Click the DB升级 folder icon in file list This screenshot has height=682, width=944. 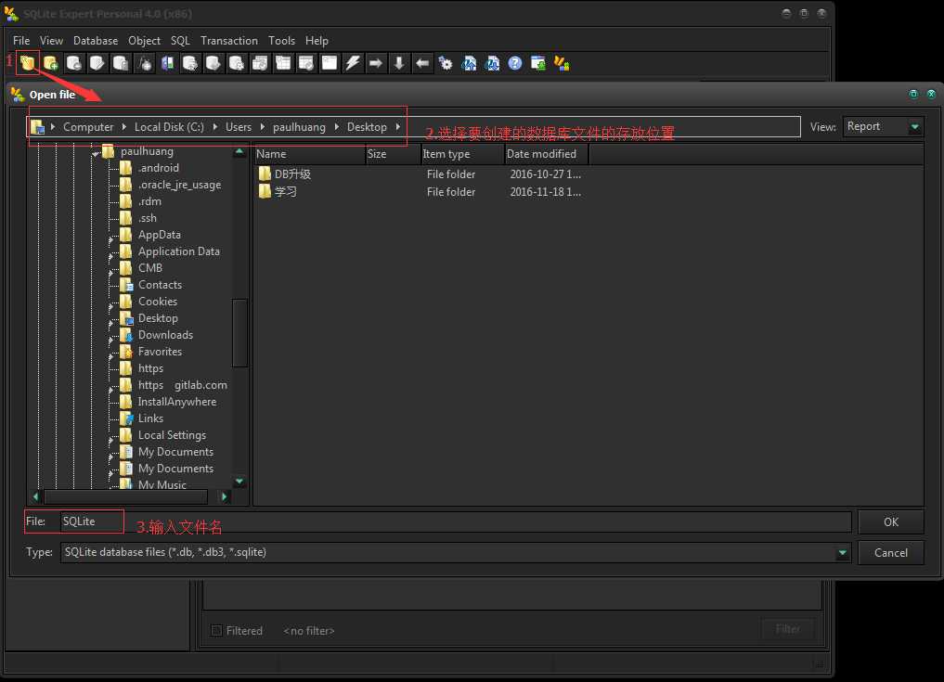pos(265,174)
